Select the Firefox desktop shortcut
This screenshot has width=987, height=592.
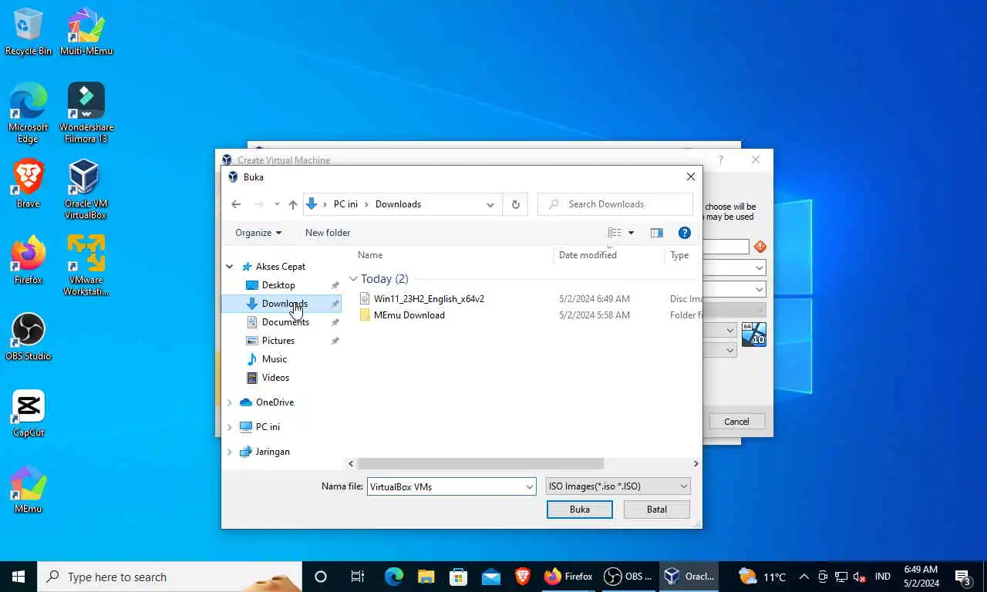coord(29,260)
